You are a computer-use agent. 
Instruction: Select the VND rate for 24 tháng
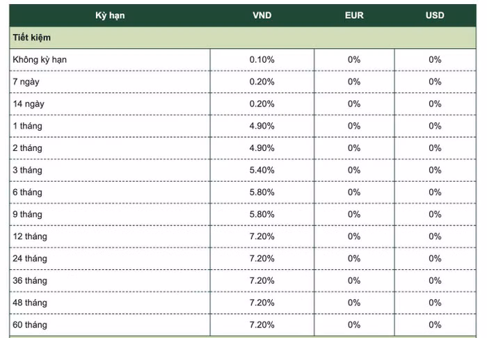coord(262,259)
